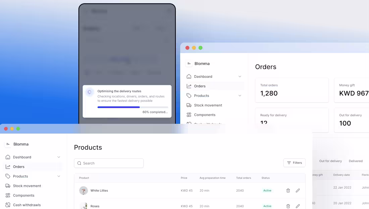Screen dimensions: 369x209
Task: Click 20 Jan 2022 delivery date cell
Action: click(342, 203)
